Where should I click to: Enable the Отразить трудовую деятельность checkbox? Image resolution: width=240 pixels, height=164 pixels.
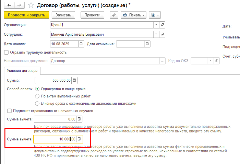pyautogui.click(x=6, y=52)
